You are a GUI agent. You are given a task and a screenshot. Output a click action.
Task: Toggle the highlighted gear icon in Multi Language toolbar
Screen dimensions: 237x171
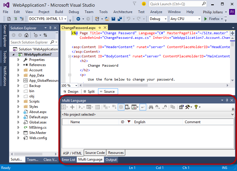(x=121, y=107)
